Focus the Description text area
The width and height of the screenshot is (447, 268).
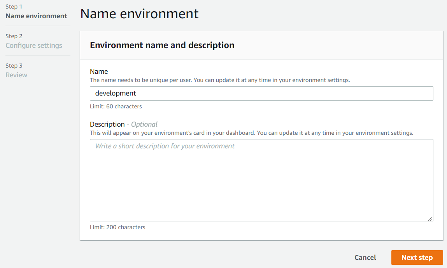pos(261,180)
